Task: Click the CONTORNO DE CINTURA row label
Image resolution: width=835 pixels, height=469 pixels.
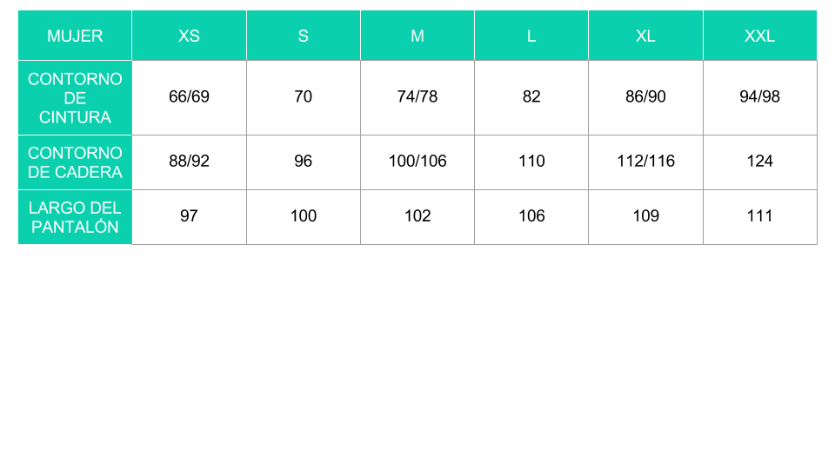Action: [x=75, y=98]
